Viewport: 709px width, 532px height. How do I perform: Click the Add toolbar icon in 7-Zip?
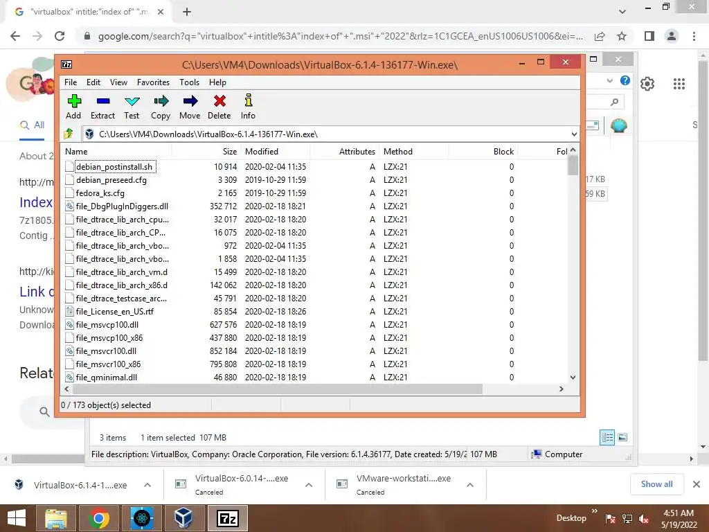[74, 101]
